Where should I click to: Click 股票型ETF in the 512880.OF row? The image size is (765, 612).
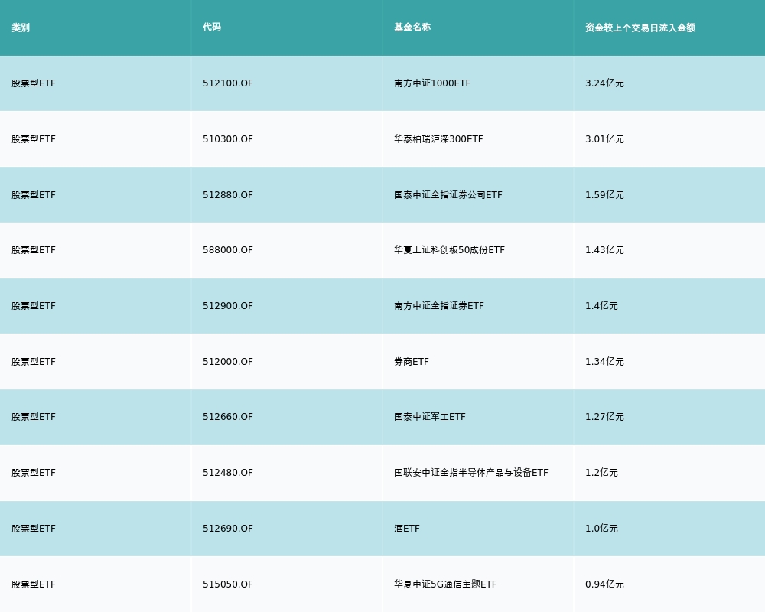point(34,195)
